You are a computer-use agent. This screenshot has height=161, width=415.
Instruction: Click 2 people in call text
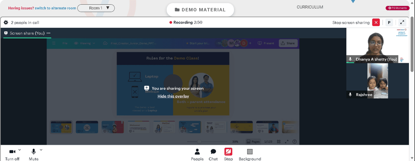25,23
